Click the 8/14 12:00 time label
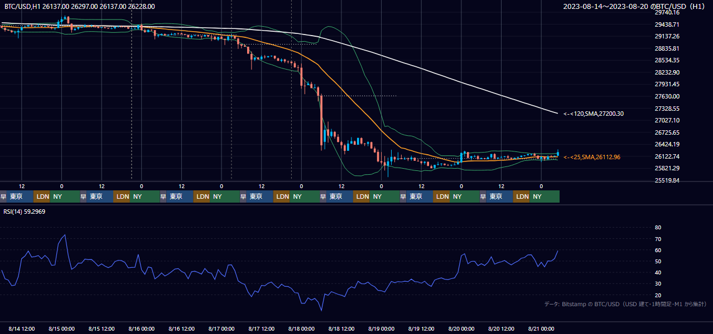This screenshot has width=713, height=334. tap(22, 329)
